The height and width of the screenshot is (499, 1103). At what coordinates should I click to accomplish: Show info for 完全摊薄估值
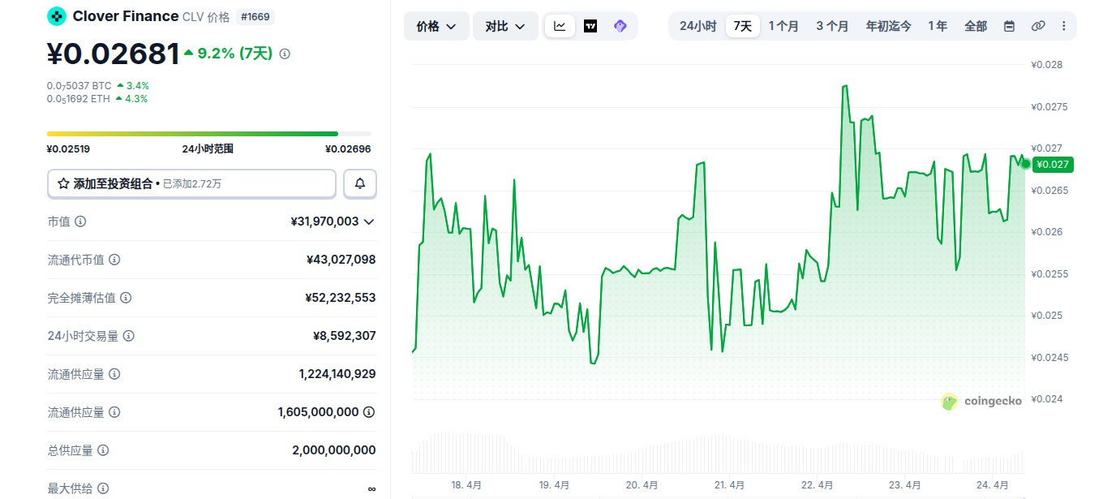pos(126,298)
